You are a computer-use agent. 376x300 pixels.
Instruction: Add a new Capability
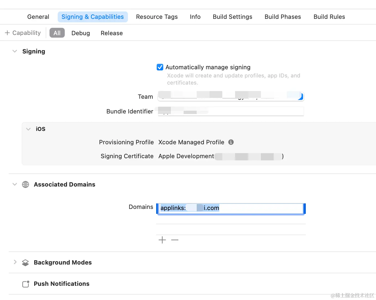(23, 33)
